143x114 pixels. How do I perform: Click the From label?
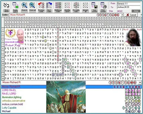pos(113,4)
